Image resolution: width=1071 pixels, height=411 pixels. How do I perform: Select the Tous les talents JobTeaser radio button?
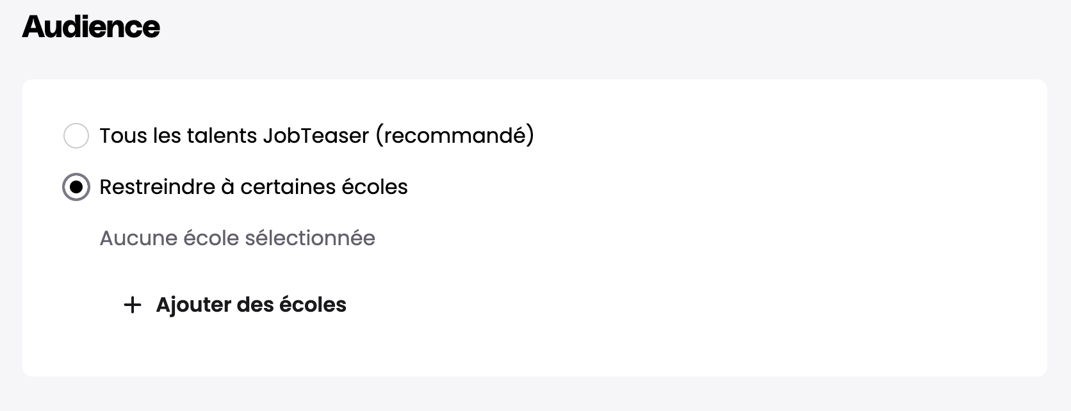point(76,136)
